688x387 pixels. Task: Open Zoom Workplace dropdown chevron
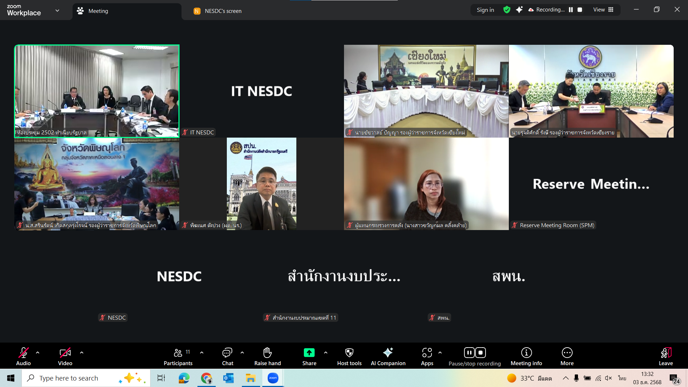[57, 11]
